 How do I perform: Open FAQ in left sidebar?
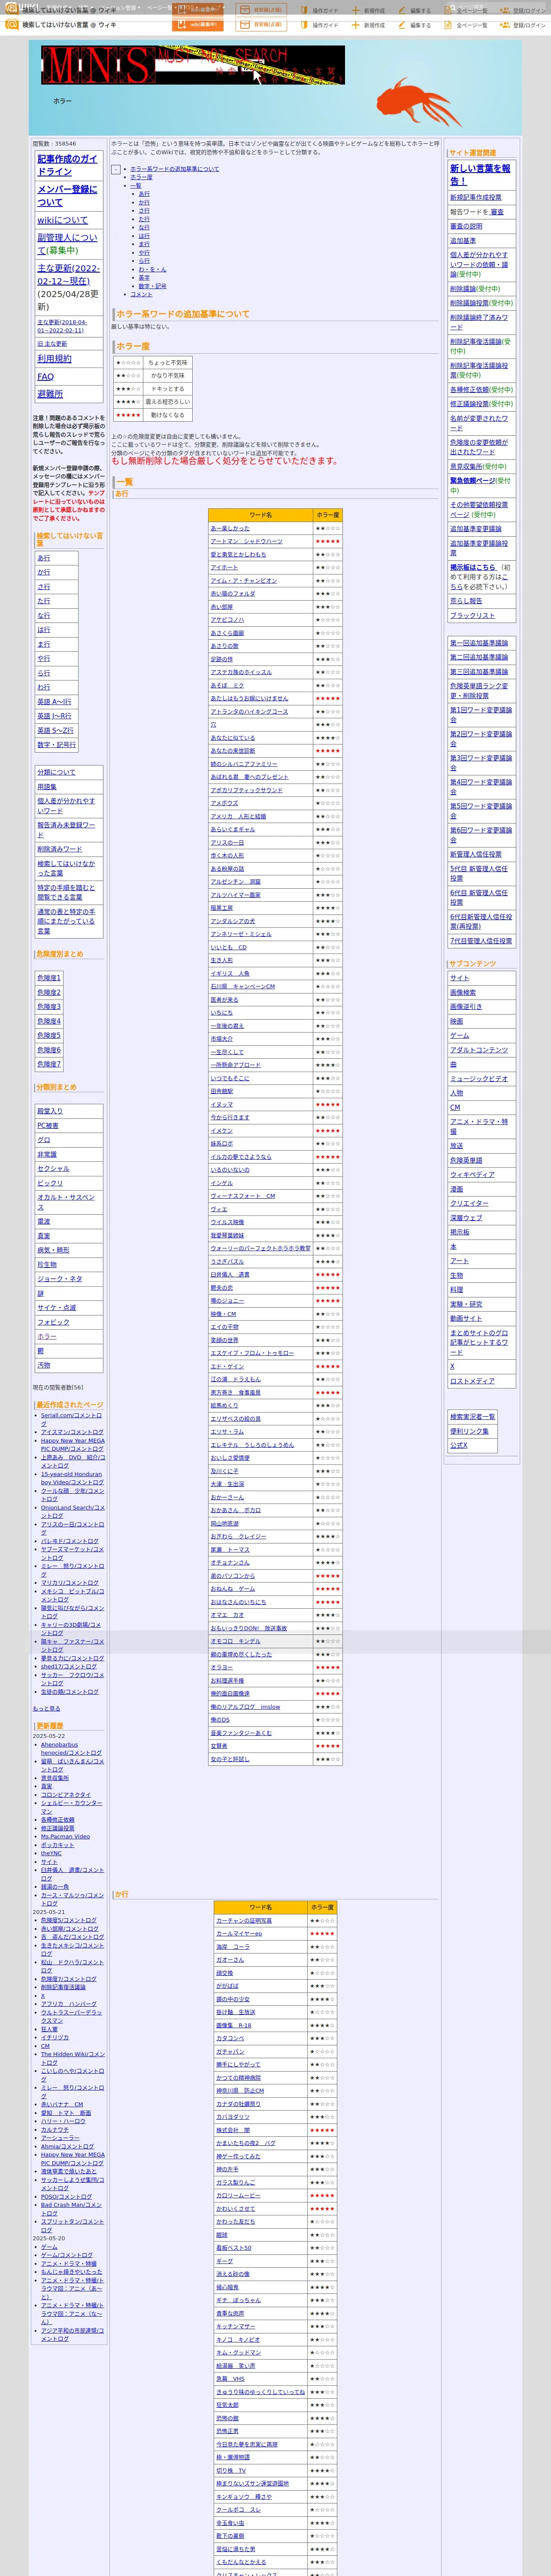(x=45, y=377)
